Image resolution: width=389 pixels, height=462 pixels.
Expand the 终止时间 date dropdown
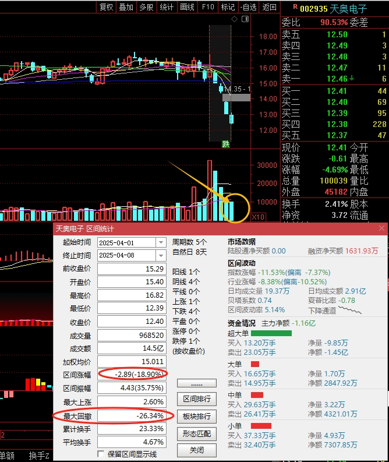161,255
